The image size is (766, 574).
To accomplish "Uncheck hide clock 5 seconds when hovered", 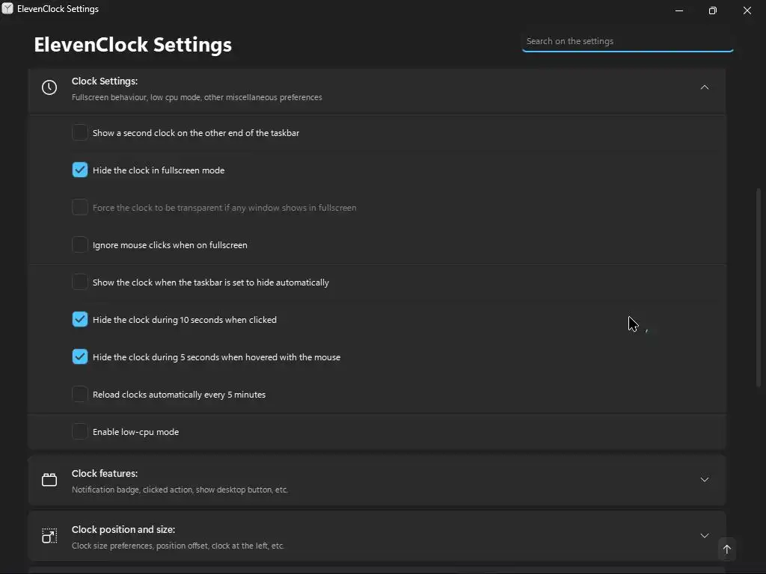I will [80, 357].
